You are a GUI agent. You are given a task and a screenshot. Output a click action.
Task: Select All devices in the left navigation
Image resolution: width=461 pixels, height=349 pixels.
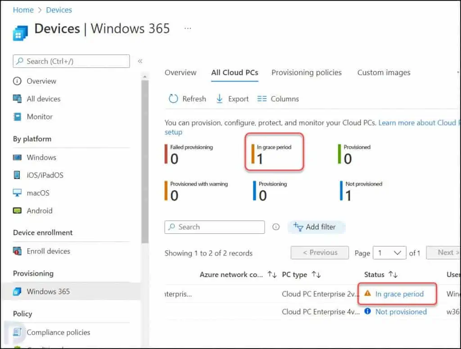pos(44,99)
